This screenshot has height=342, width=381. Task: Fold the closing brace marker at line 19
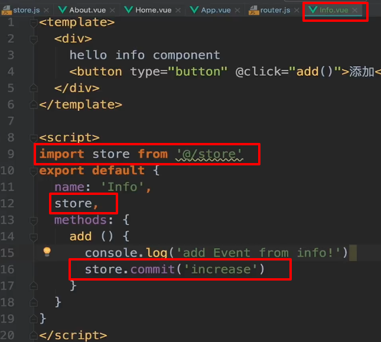[x=34, y=319]
